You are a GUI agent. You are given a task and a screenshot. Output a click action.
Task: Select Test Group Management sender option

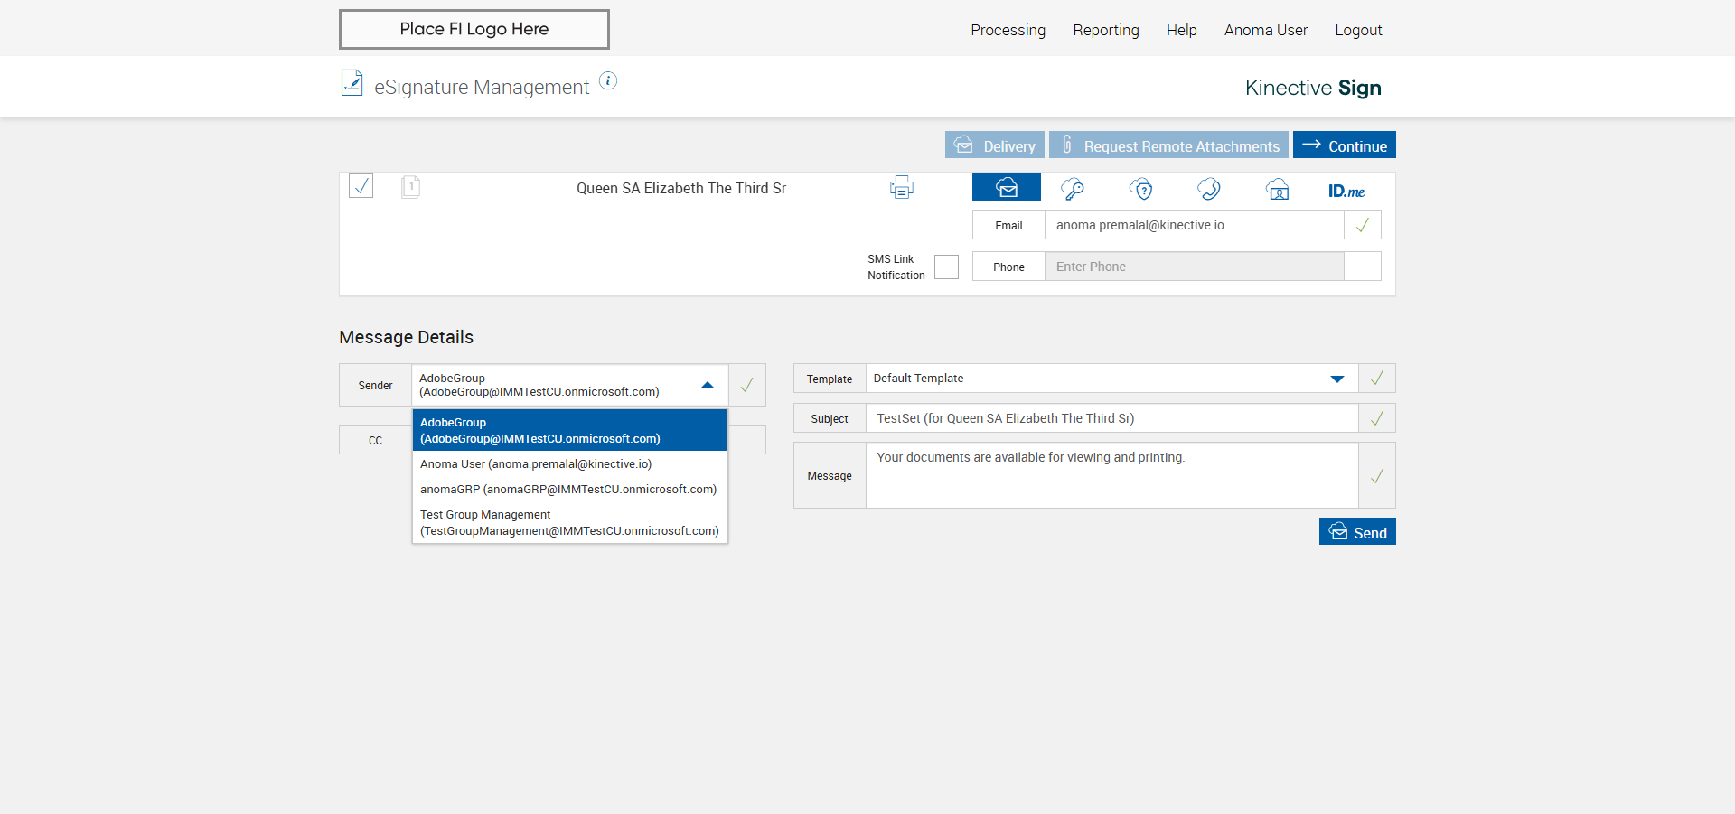point(569,523)
